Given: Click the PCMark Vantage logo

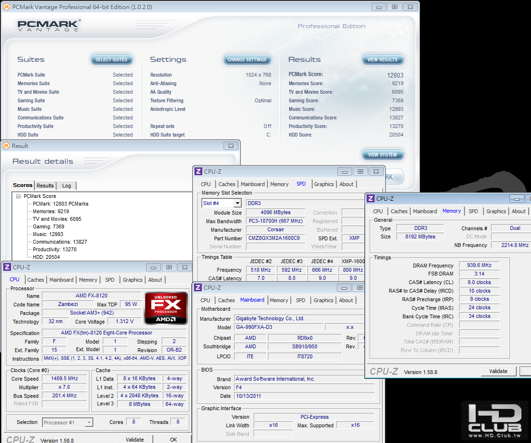Looking at the screenshot, I should (x=49, y=25).
